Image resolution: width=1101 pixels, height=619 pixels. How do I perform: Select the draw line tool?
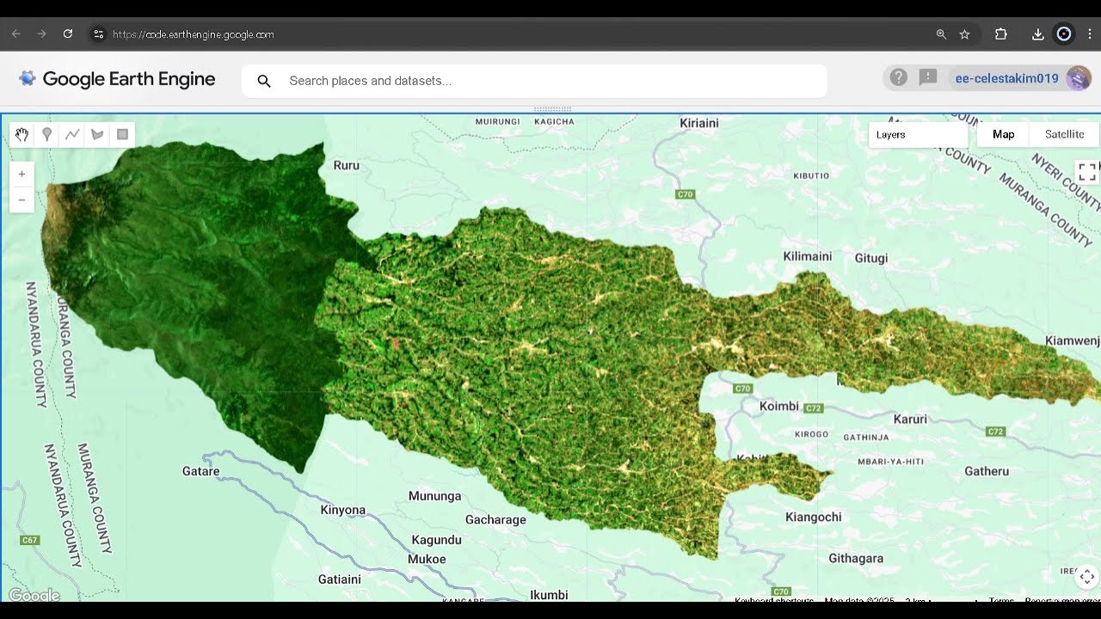click(x=72, y=134)
